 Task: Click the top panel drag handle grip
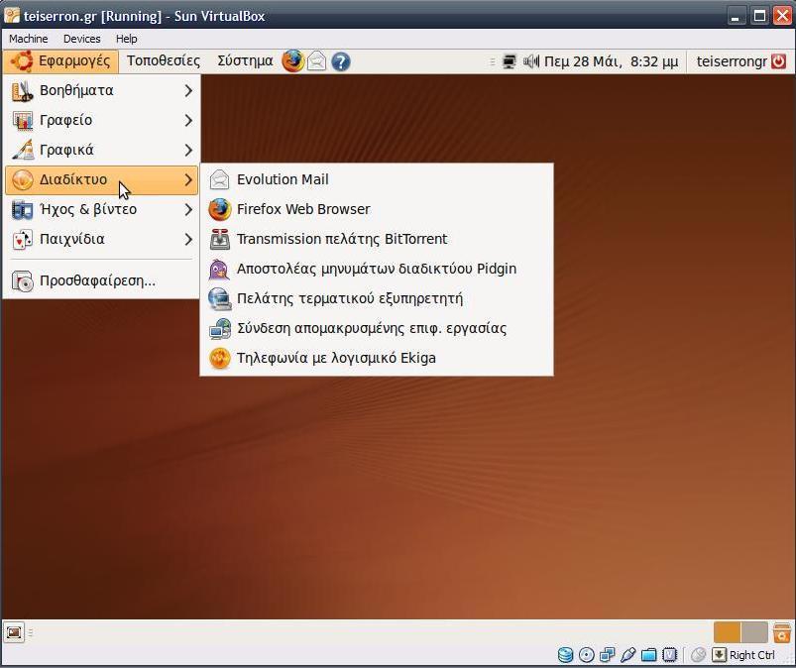point(492,61)
